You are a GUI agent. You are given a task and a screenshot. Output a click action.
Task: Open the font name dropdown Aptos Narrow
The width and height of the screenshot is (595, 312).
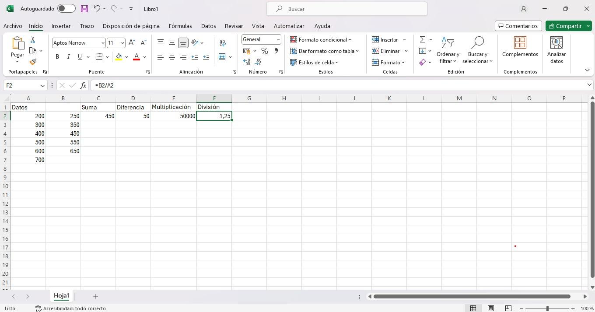tap(103, 43)
